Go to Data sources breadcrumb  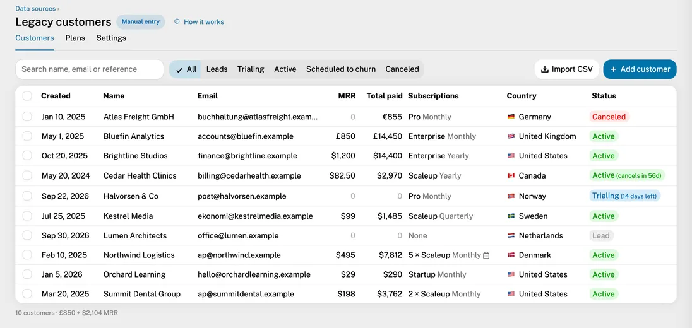(36, 8)
